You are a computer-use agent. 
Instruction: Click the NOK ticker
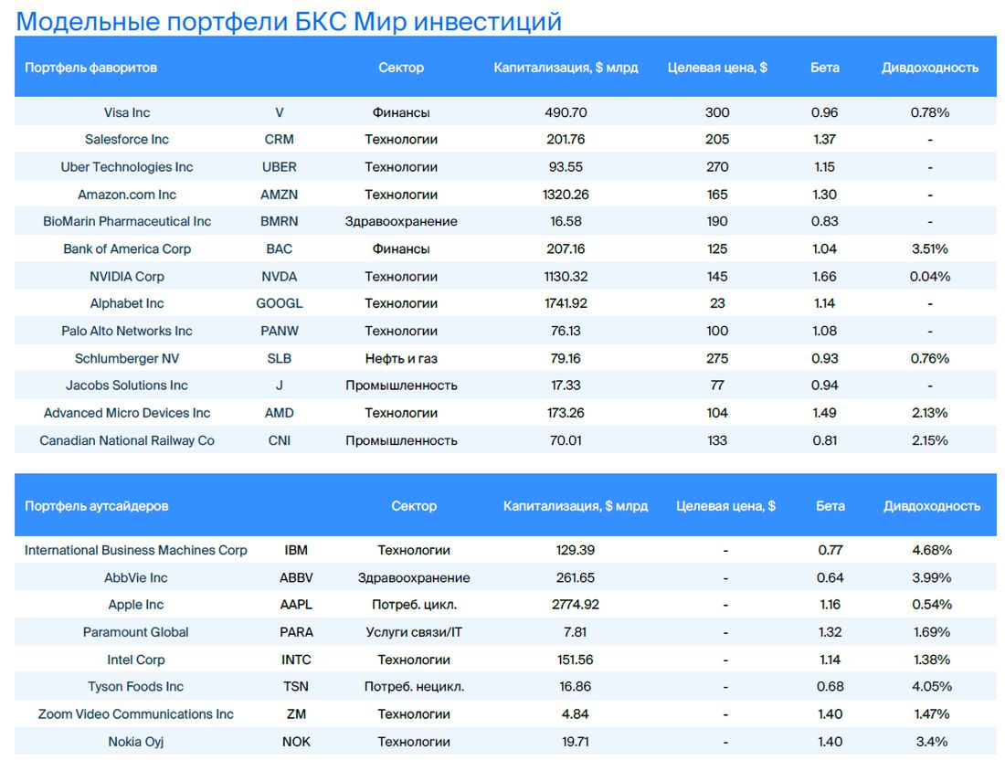pos(296,742)
